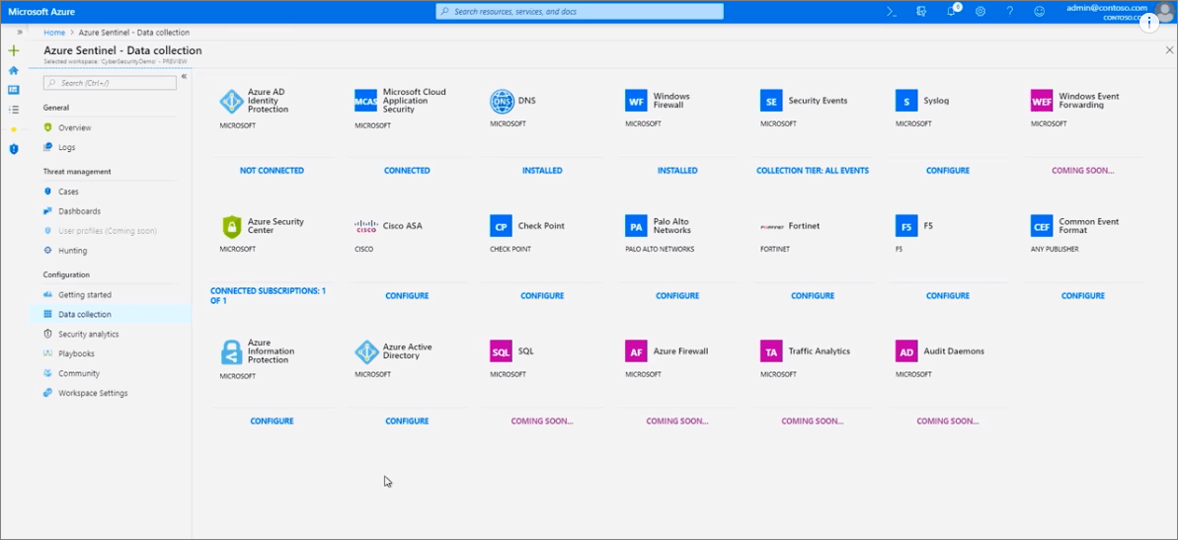Click CONFIGURE under Common Event Format

tap(1083, 296)
